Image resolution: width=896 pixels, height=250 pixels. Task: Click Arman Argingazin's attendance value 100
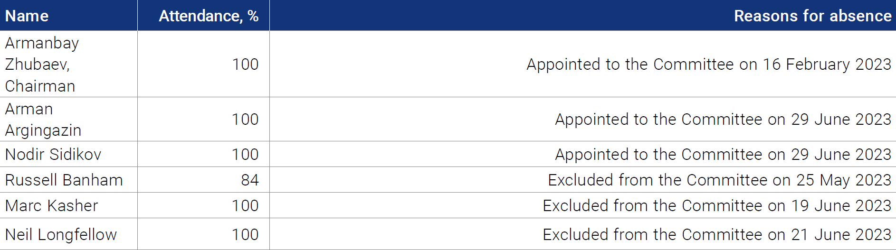pos(245,119)
